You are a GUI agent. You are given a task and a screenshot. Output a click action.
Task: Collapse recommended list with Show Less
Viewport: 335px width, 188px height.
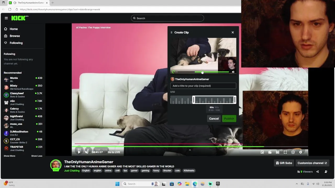point(37,156)
